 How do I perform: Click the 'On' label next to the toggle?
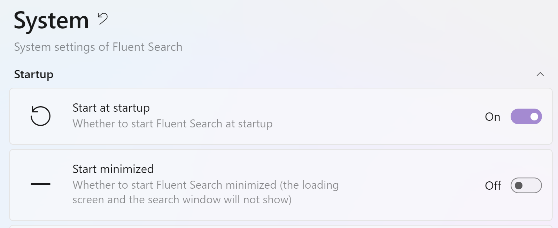493,117
